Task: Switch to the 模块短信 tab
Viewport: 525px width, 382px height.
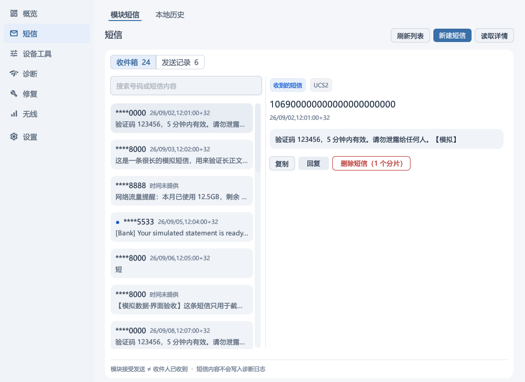Action: 125,15
